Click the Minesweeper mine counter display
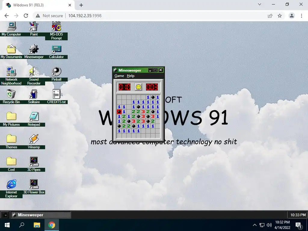This screenshot has width=308, height=231. click(x=125, y=87)
